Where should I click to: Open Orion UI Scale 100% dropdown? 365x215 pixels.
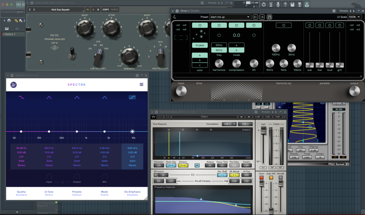coord(354,17)
